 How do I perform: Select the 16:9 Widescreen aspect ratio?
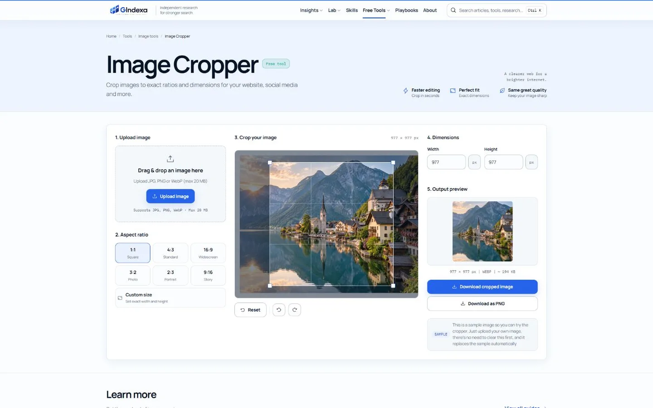pyautogui.click(x=208, y=253)
